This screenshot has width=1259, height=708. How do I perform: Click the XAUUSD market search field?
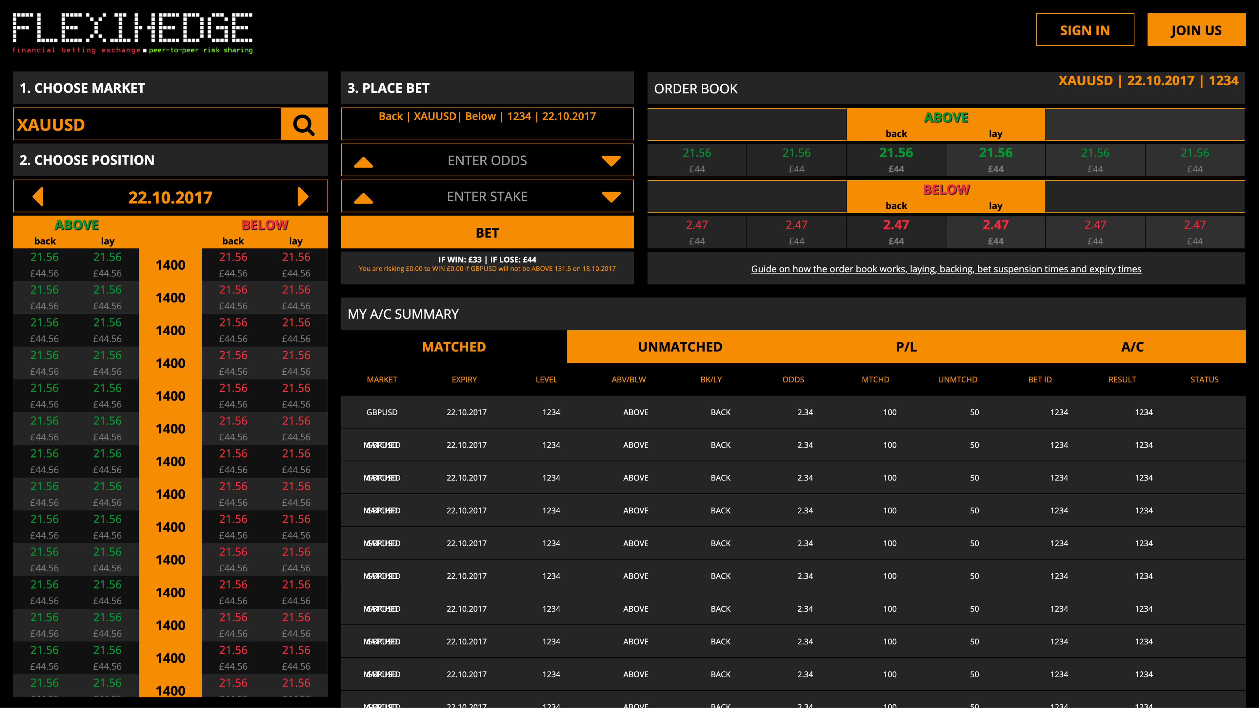click(147, 125)
